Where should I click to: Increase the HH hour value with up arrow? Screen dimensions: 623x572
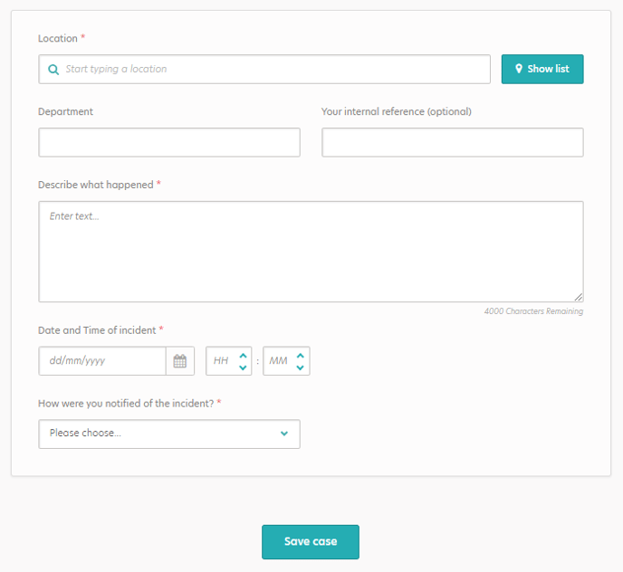coord(243,356)
